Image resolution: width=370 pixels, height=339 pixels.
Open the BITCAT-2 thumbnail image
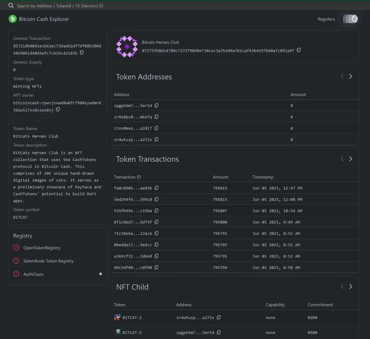[x=117, y=317]
